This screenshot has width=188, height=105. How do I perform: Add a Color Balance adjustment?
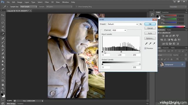[x=165, y=40]
